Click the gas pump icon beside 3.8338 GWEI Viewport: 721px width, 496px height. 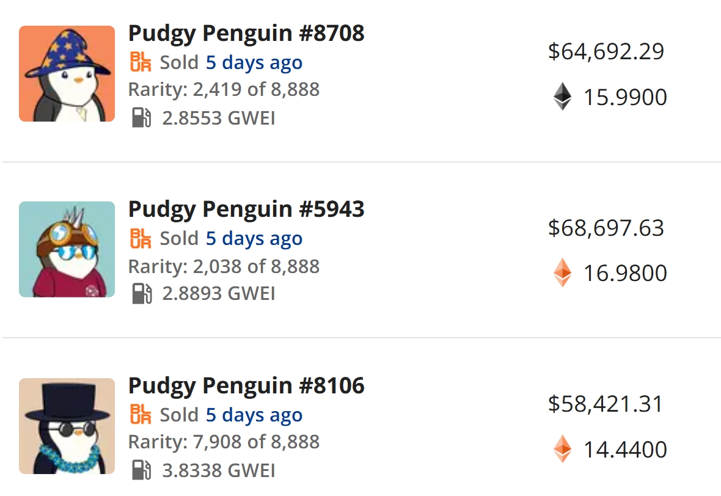tap(141, 470)
